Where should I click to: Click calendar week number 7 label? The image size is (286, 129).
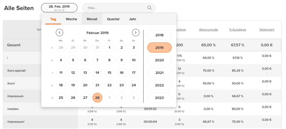[x=52, y=73]
